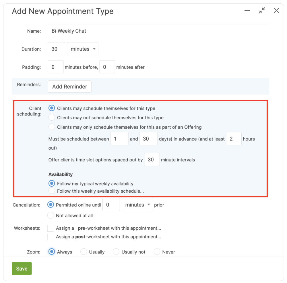Check the pre-worksheet assignment box
Screen dimensions: 287x283
point(51,228)
